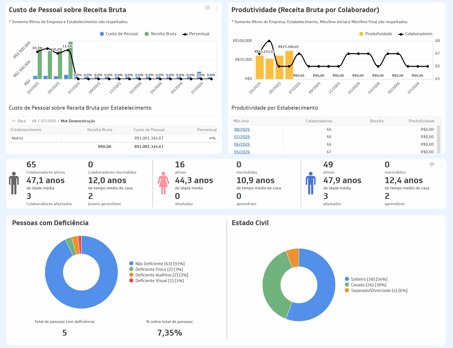Toggle Separado/Divorciado (4) legend entry
The height and width of the screenshot is (348, 453).
click(x=376, y=291)
